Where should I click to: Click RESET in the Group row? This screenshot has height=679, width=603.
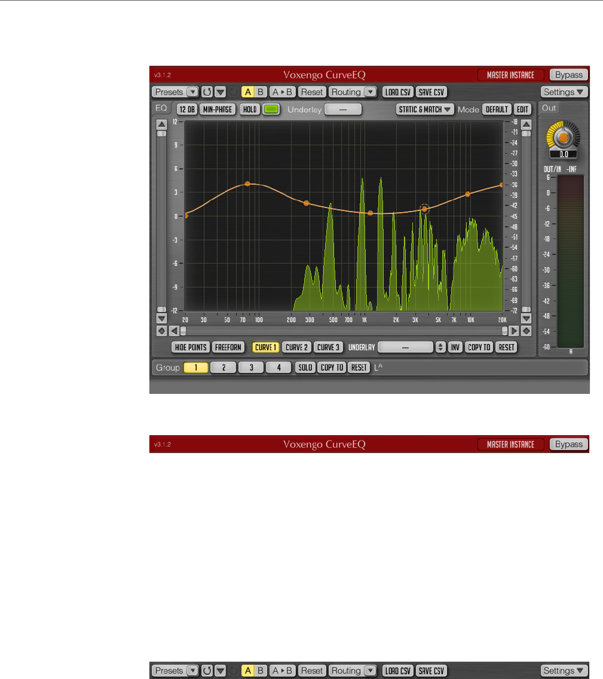[x=359, y=367]
